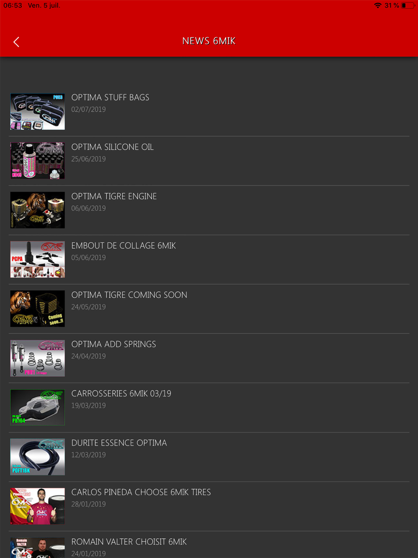The width and height of the screenshot is (418, 558).
Task: Open the tiger Coming Soon thumbnail
Action: click(x=38, y=309)
